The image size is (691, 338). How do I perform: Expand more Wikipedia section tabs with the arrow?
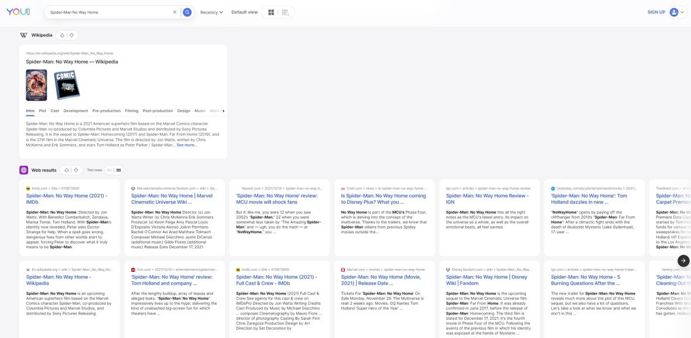coord(223,111)
